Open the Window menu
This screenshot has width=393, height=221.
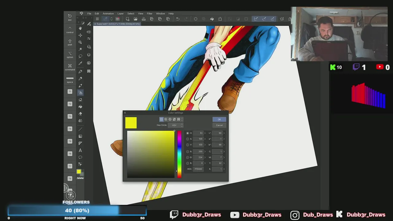(x=161, y=14)
